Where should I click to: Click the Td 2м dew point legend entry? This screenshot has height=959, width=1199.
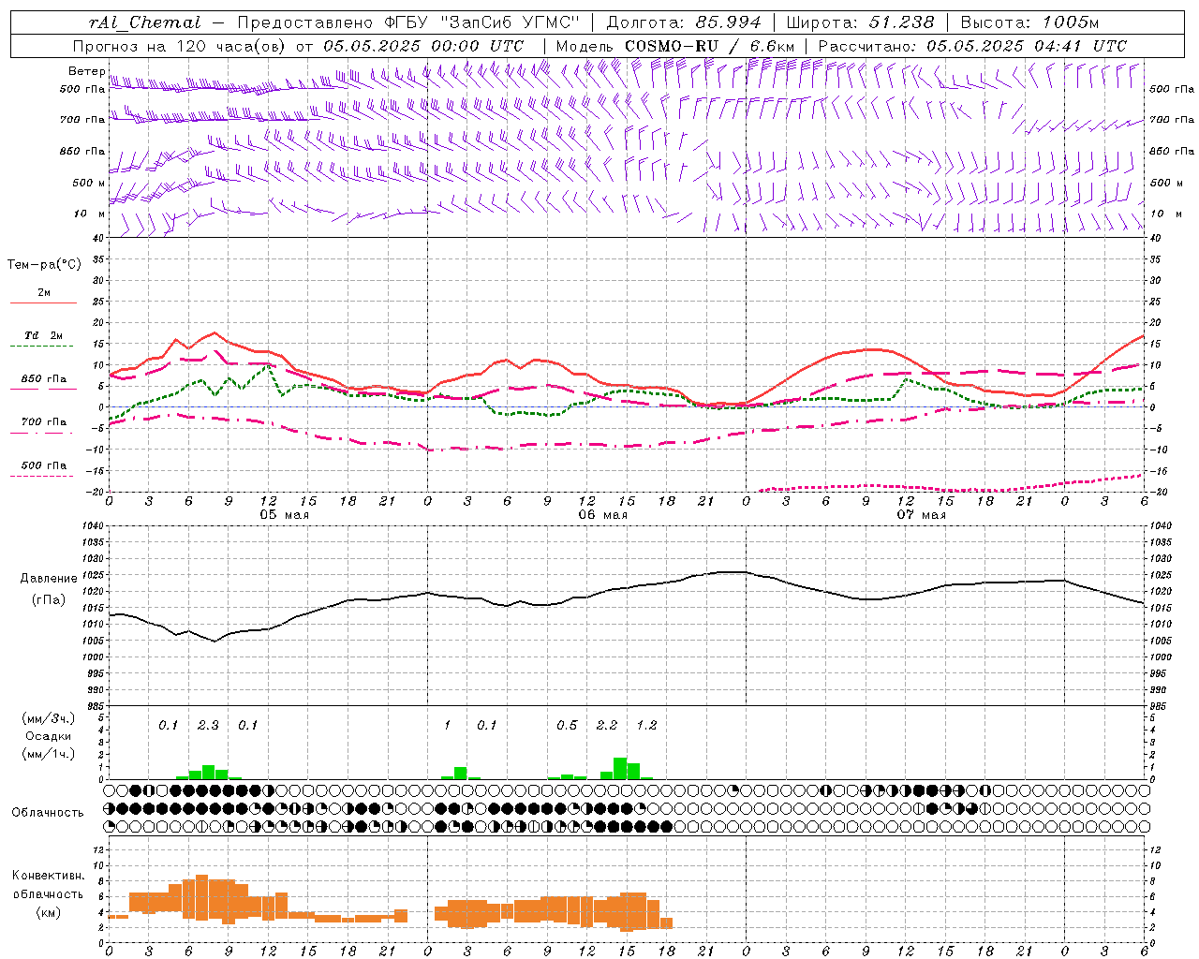pos(44,335)
